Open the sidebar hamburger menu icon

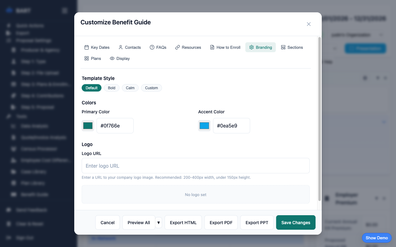click(64, 10)
